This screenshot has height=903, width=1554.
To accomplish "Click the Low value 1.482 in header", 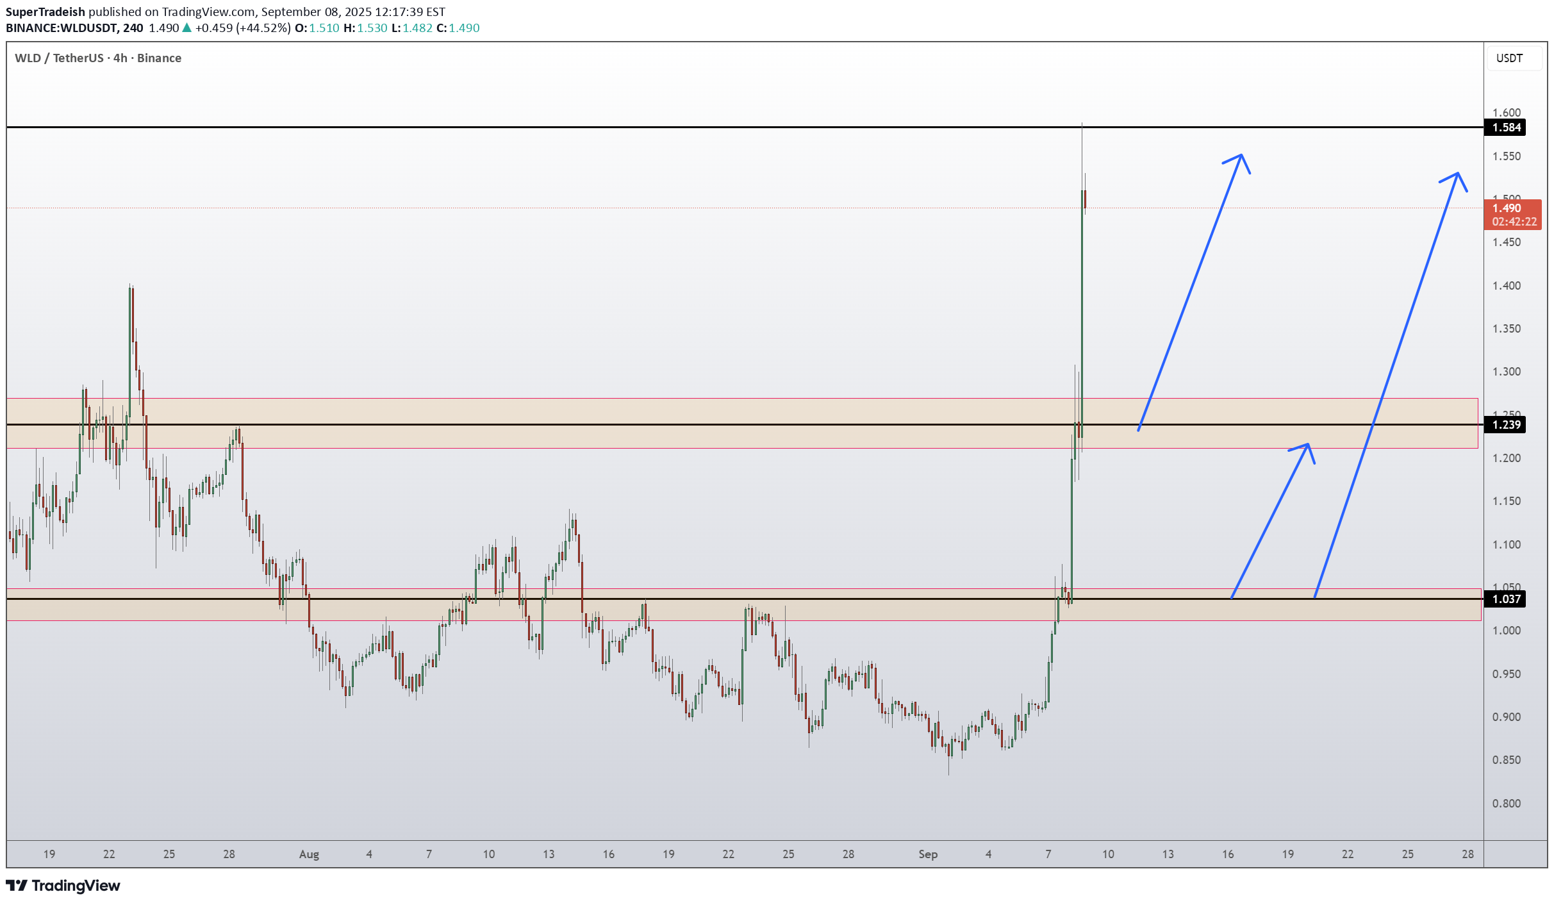I will pos(418,28).
